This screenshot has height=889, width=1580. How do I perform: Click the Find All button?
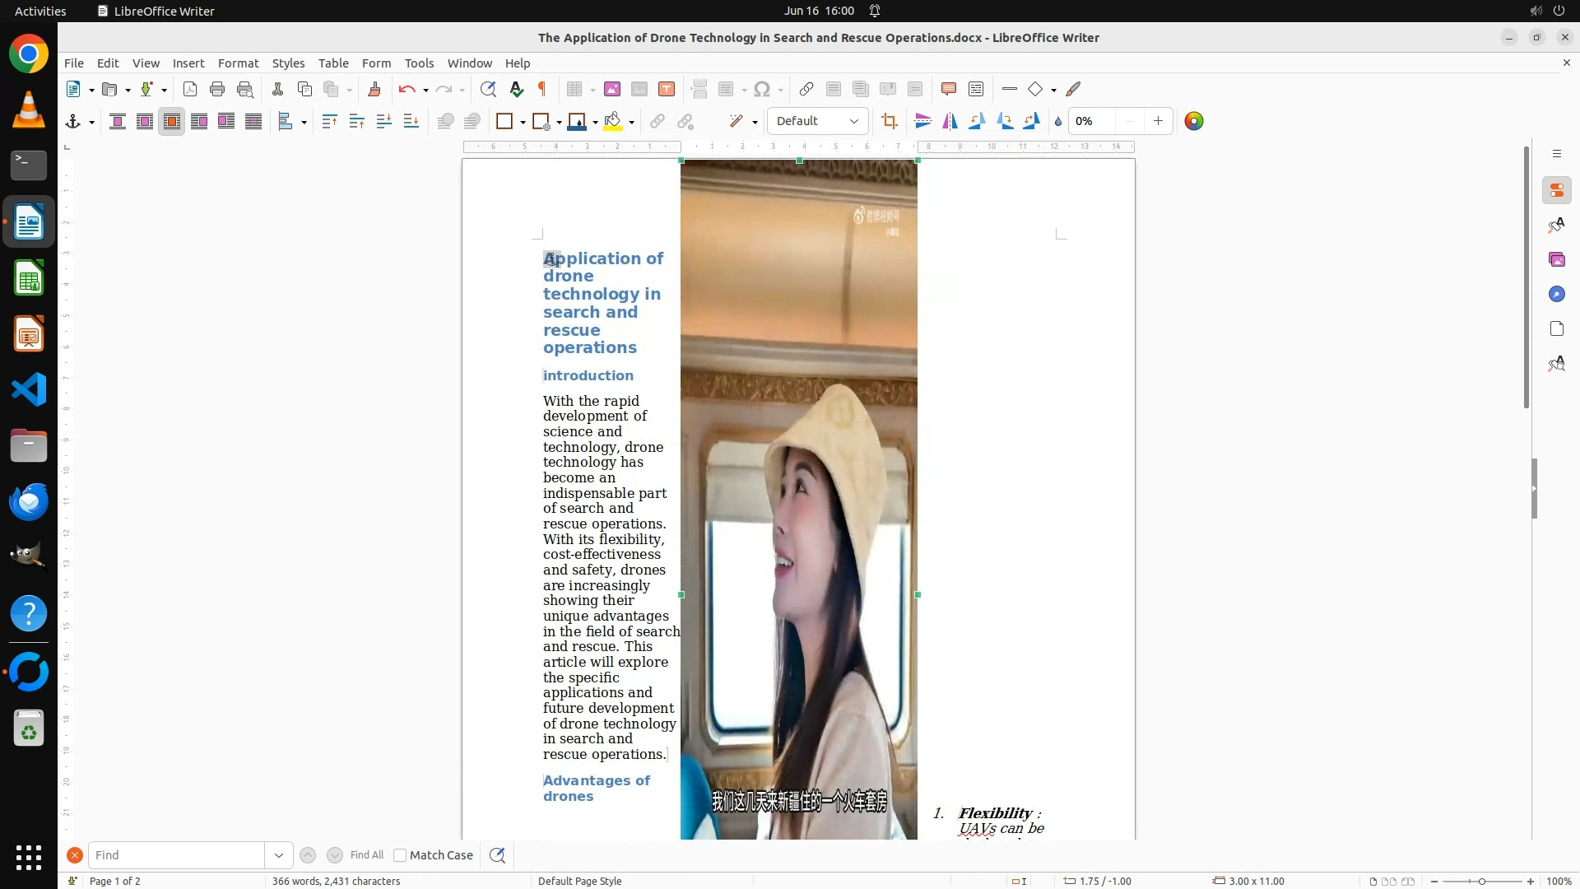(366, 855)
